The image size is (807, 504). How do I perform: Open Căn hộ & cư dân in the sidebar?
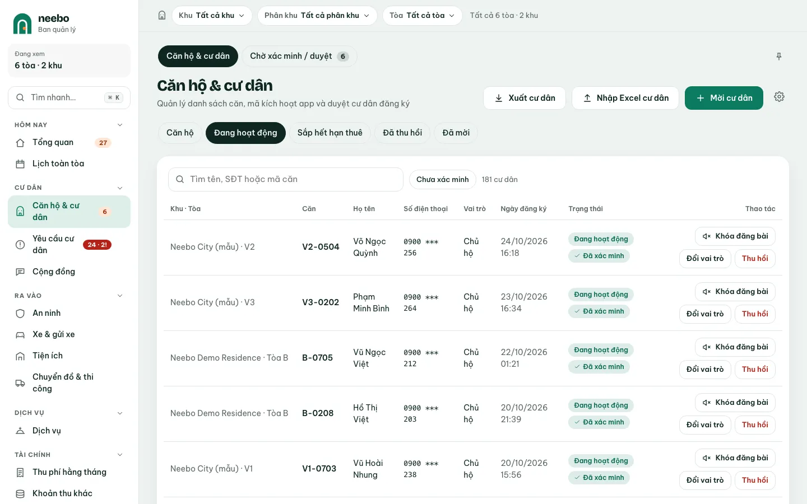coord(69,212)
